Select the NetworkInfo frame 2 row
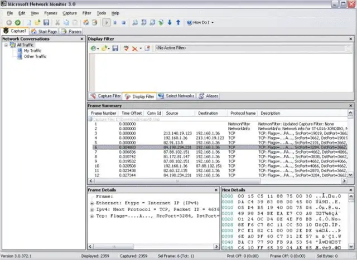 (x=220, y=129)
